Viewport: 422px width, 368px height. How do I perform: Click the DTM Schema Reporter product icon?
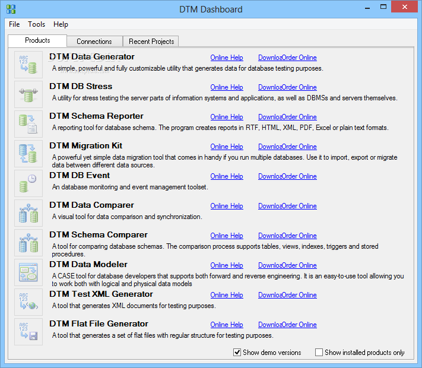tap(28, 124)
